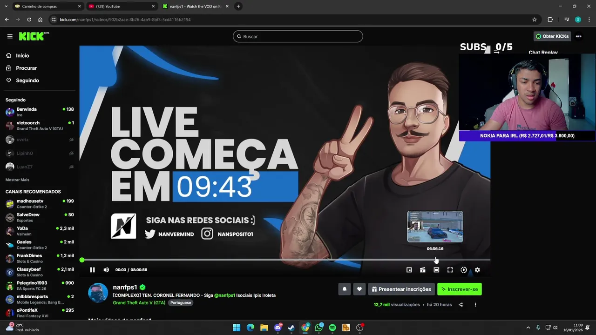Open recommended channel Classybeef
Image resolution: width=596 pixels, height=335 pixels.
[40, 272]
